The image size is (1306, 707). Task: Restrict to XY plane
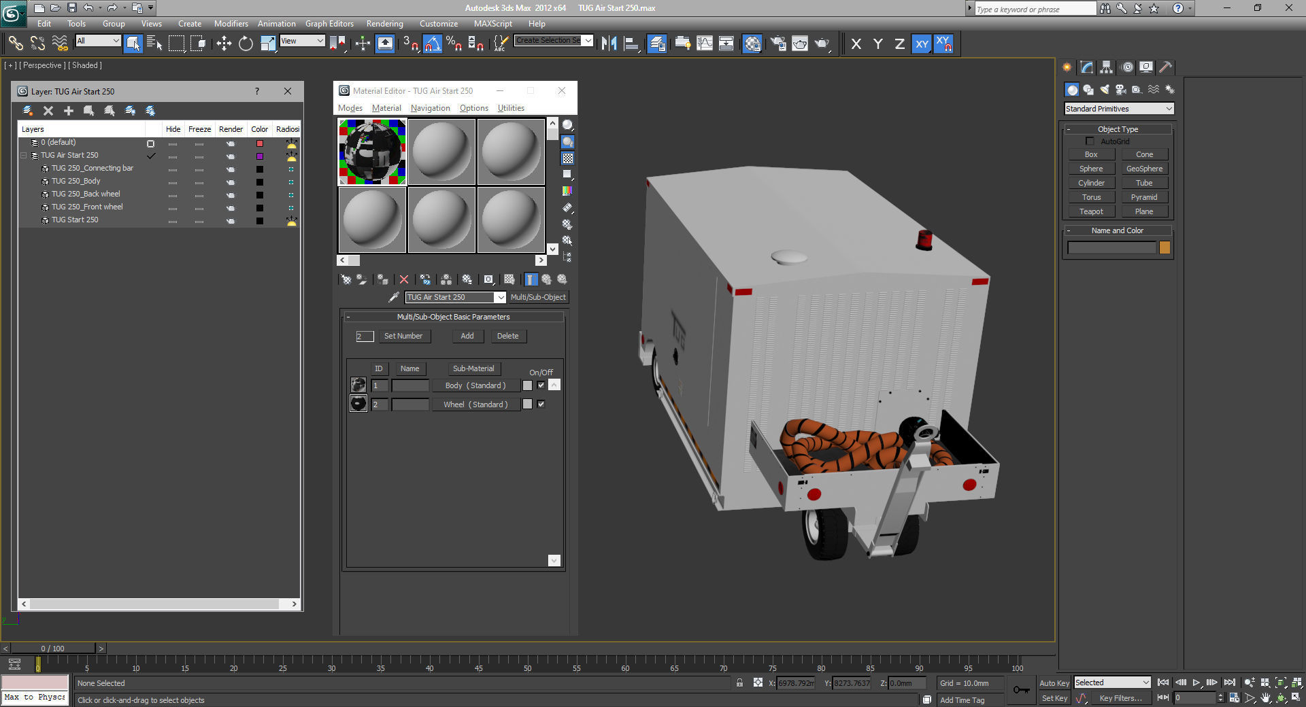922,44
